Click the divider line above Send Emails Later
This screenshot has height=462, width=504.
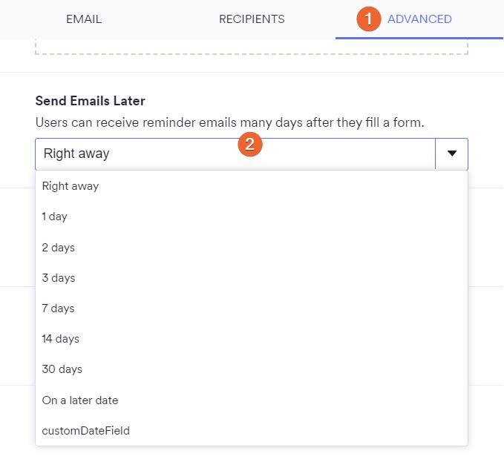tap(252, 73)
